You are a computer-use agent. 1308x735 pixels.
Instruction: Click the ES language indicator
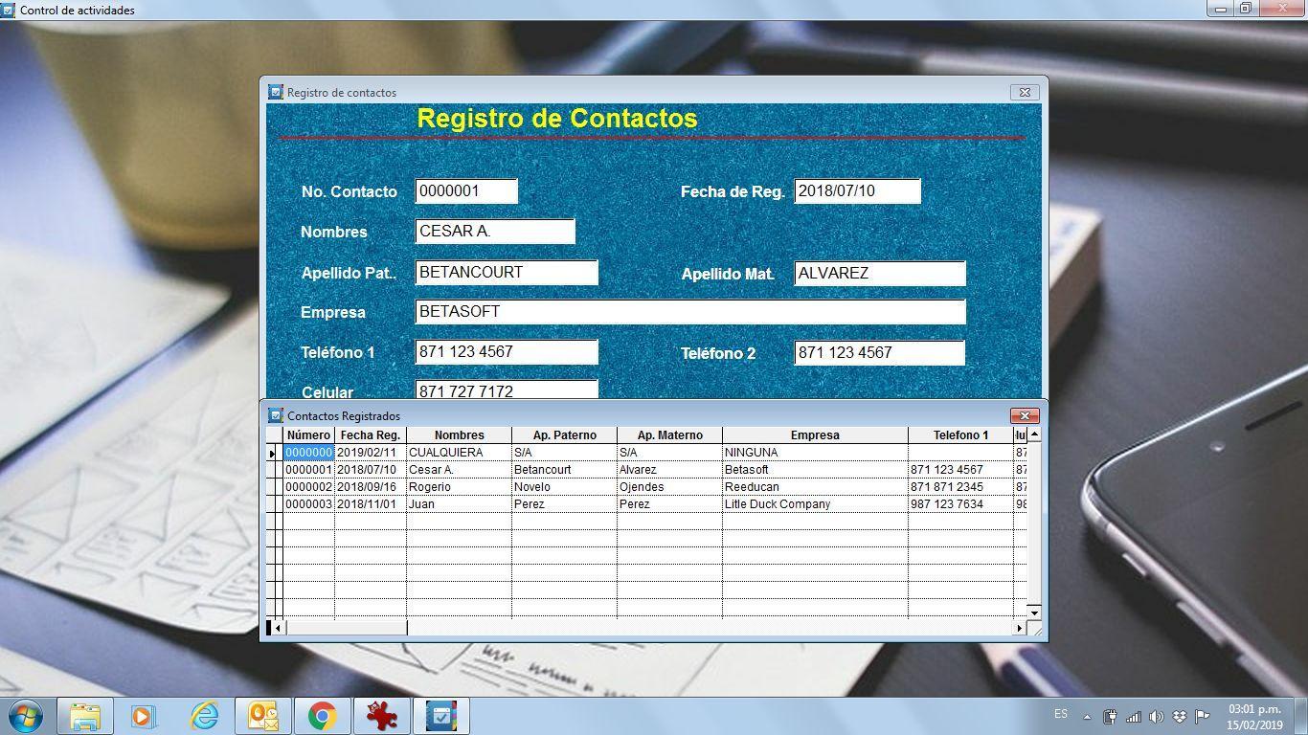coord(1061,714)
